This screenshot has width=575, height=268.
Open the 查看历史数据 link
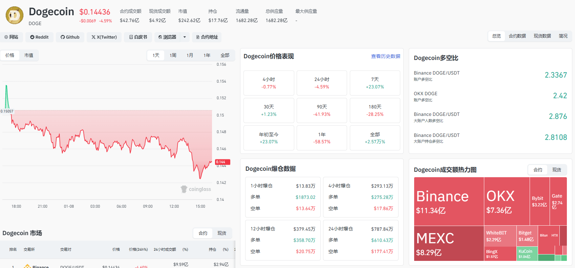click(x=386, y=56)
